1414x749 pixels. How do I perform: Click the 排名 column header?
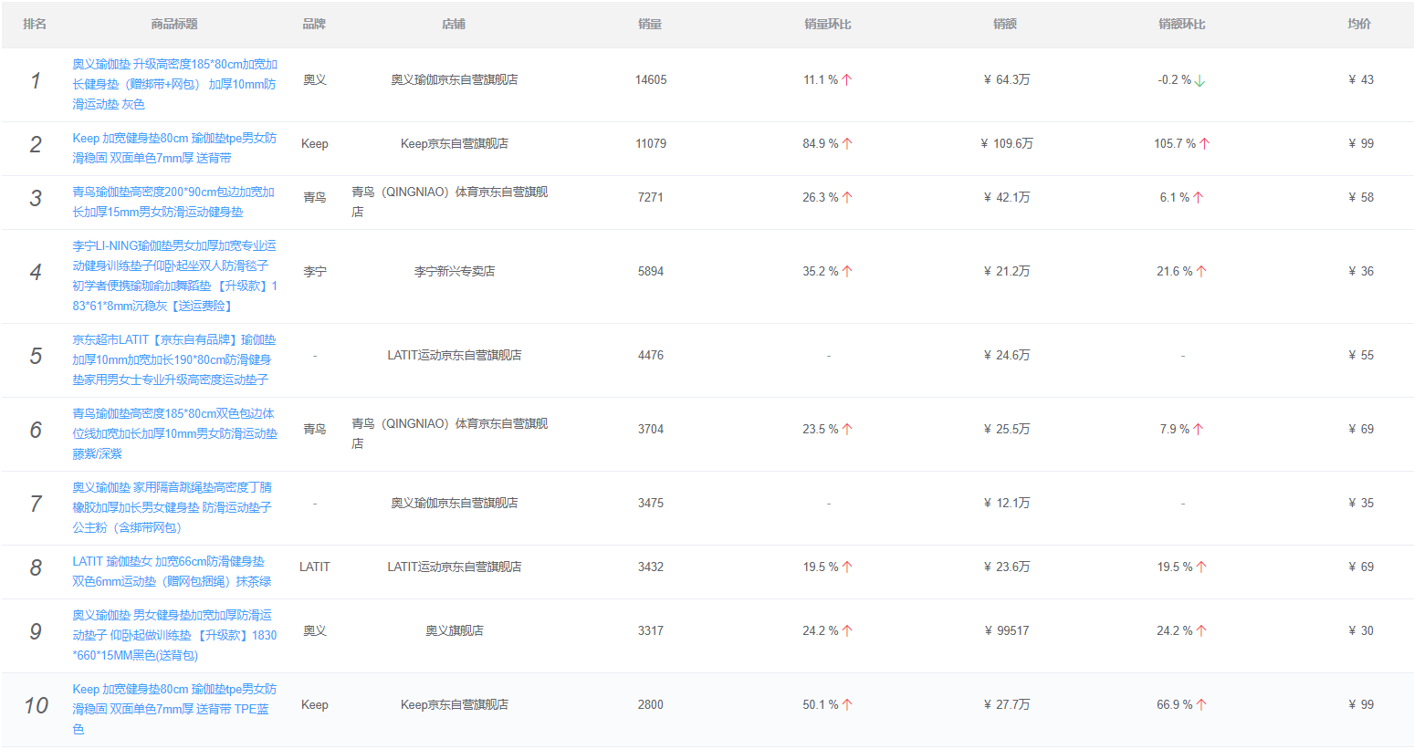35,24
